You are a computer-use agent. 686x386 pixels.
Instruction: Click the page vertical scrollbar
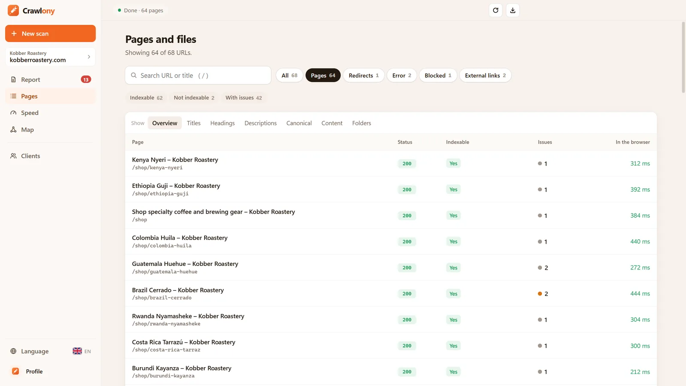point(683,57)
